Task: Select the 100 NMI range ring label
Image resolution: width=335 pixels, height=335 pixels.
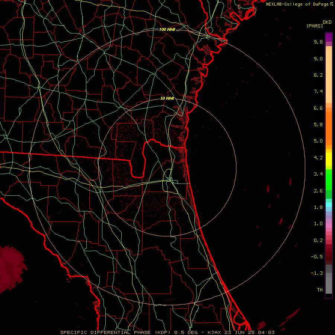Action: click(167, 29)
